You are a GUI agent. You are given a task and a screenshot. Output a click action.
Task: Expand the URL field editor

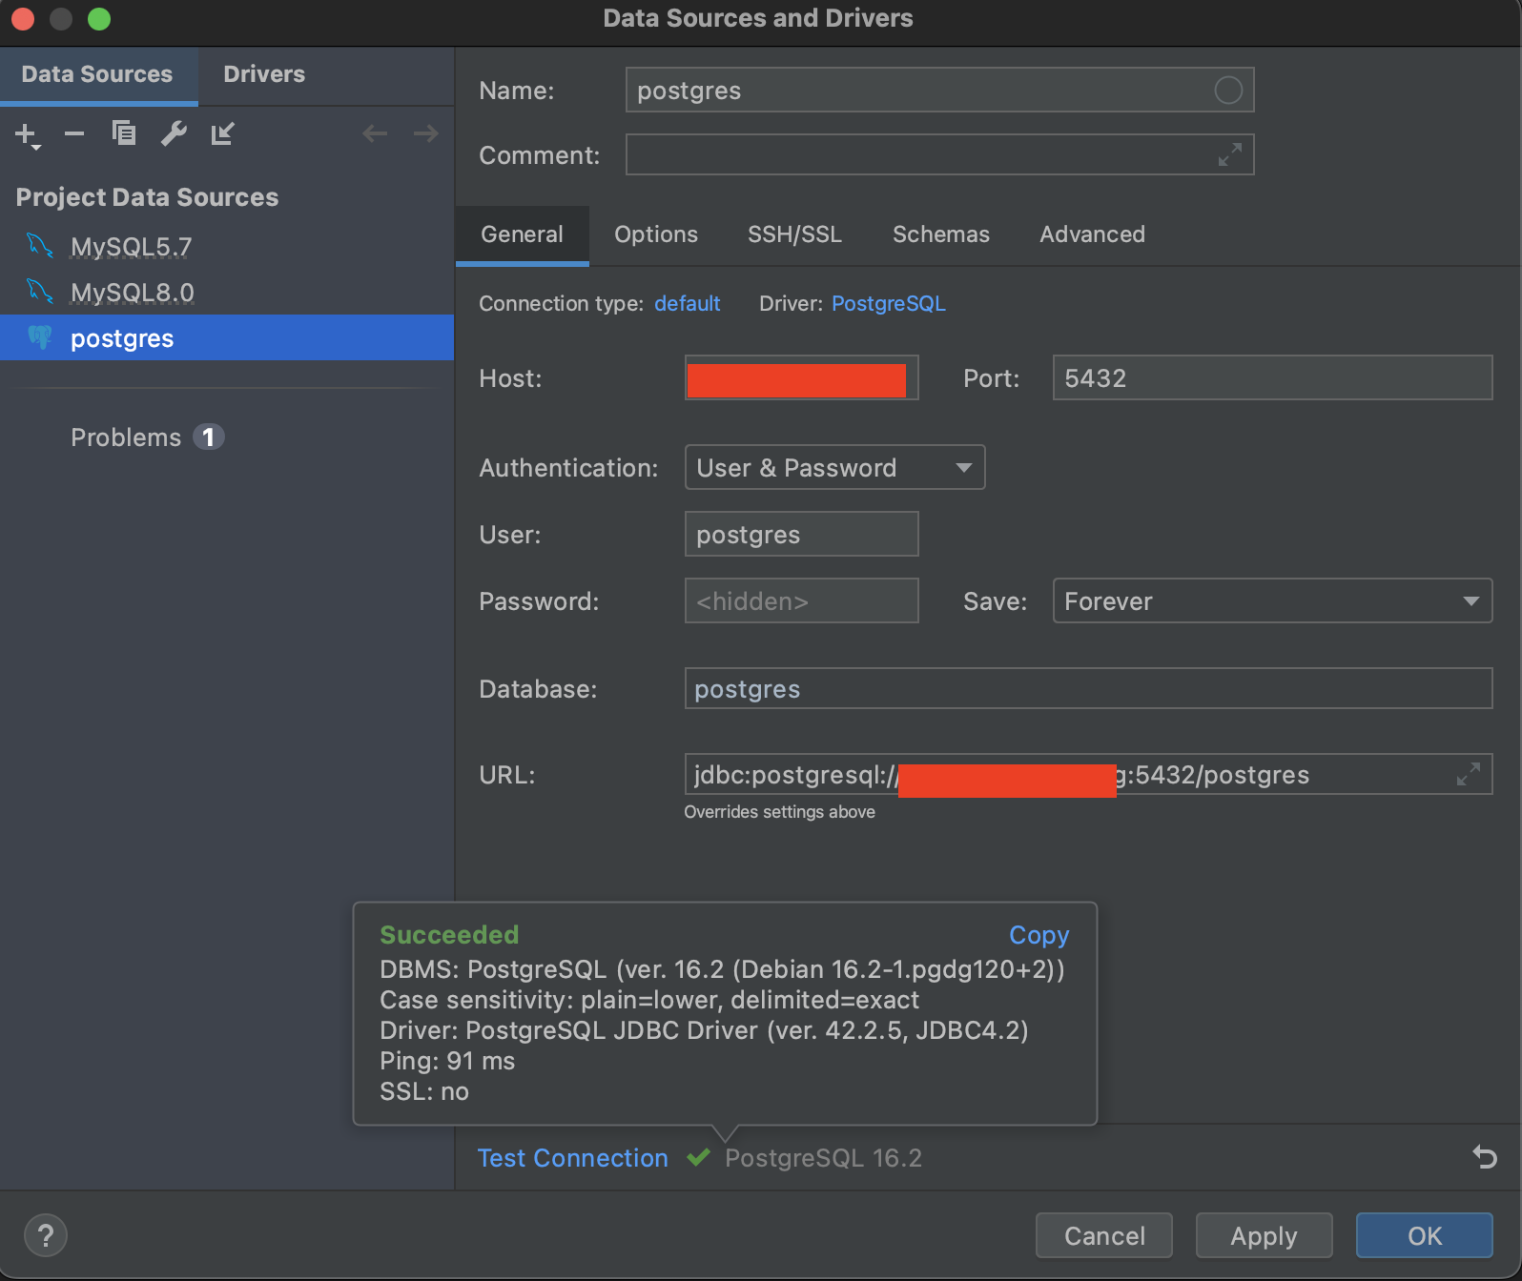pos(1469,774)
